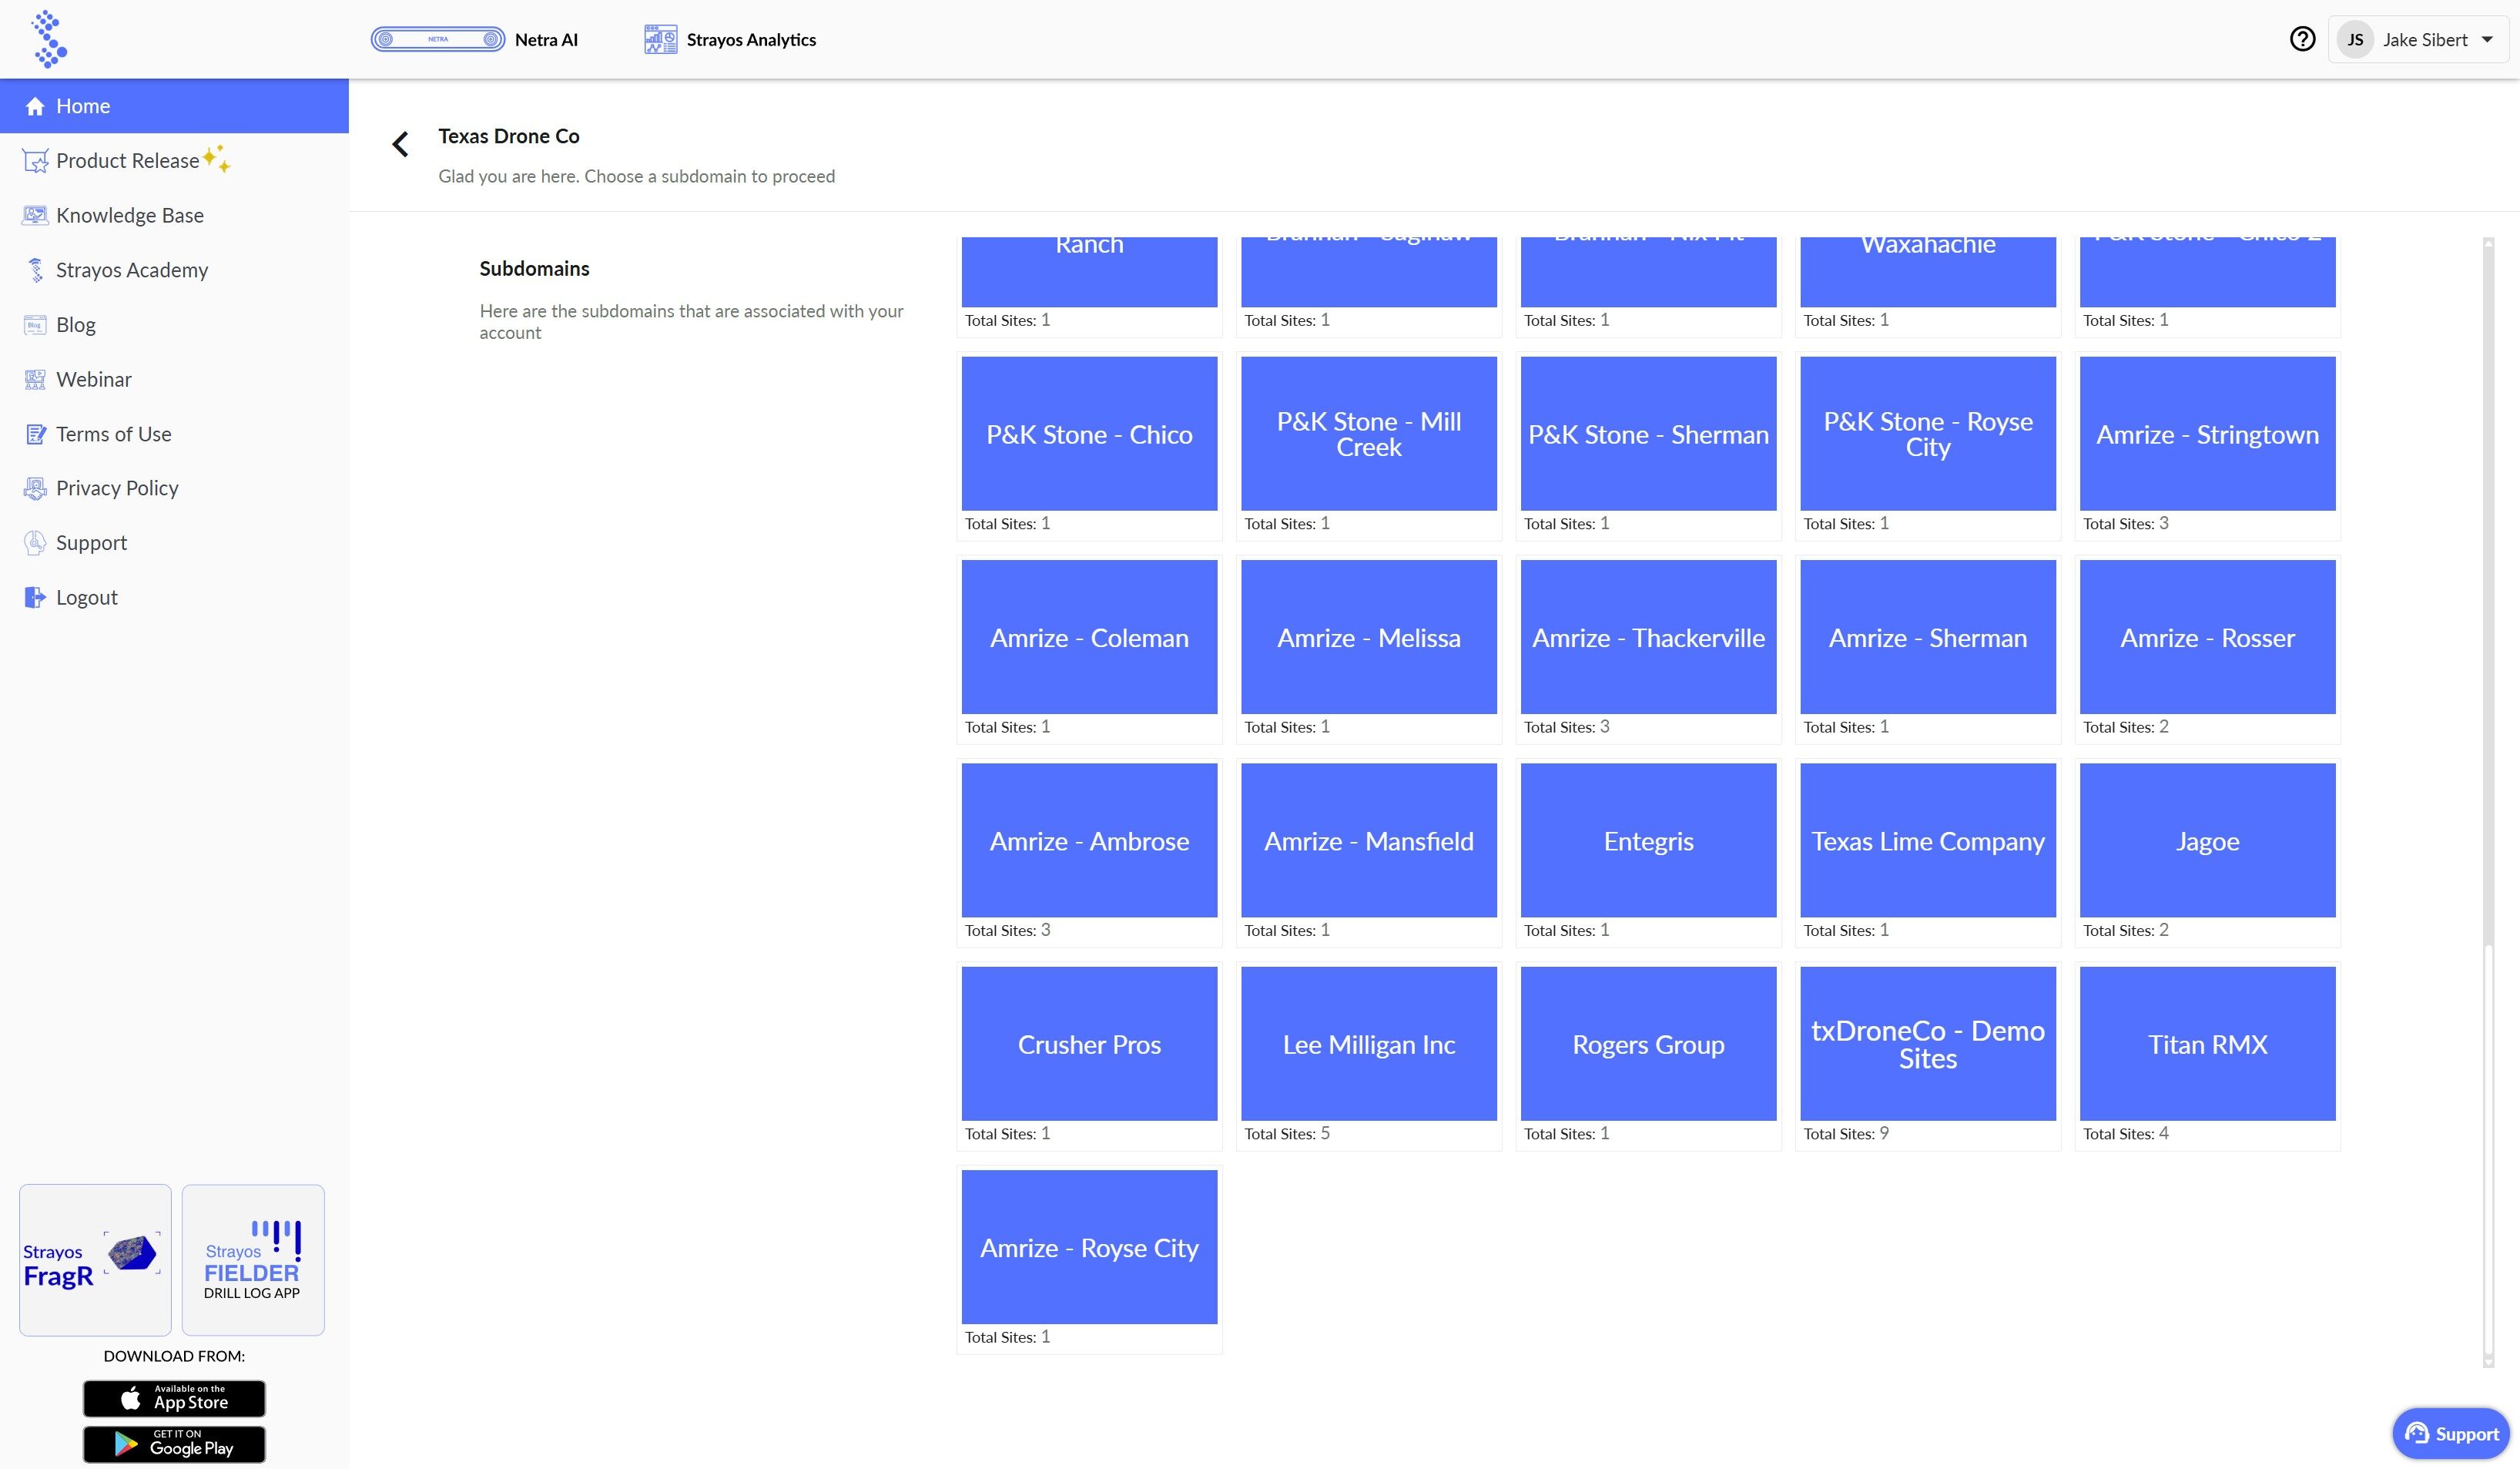Click the Strayos logo icon
Screen dimensions: 2520x1469
49,39
